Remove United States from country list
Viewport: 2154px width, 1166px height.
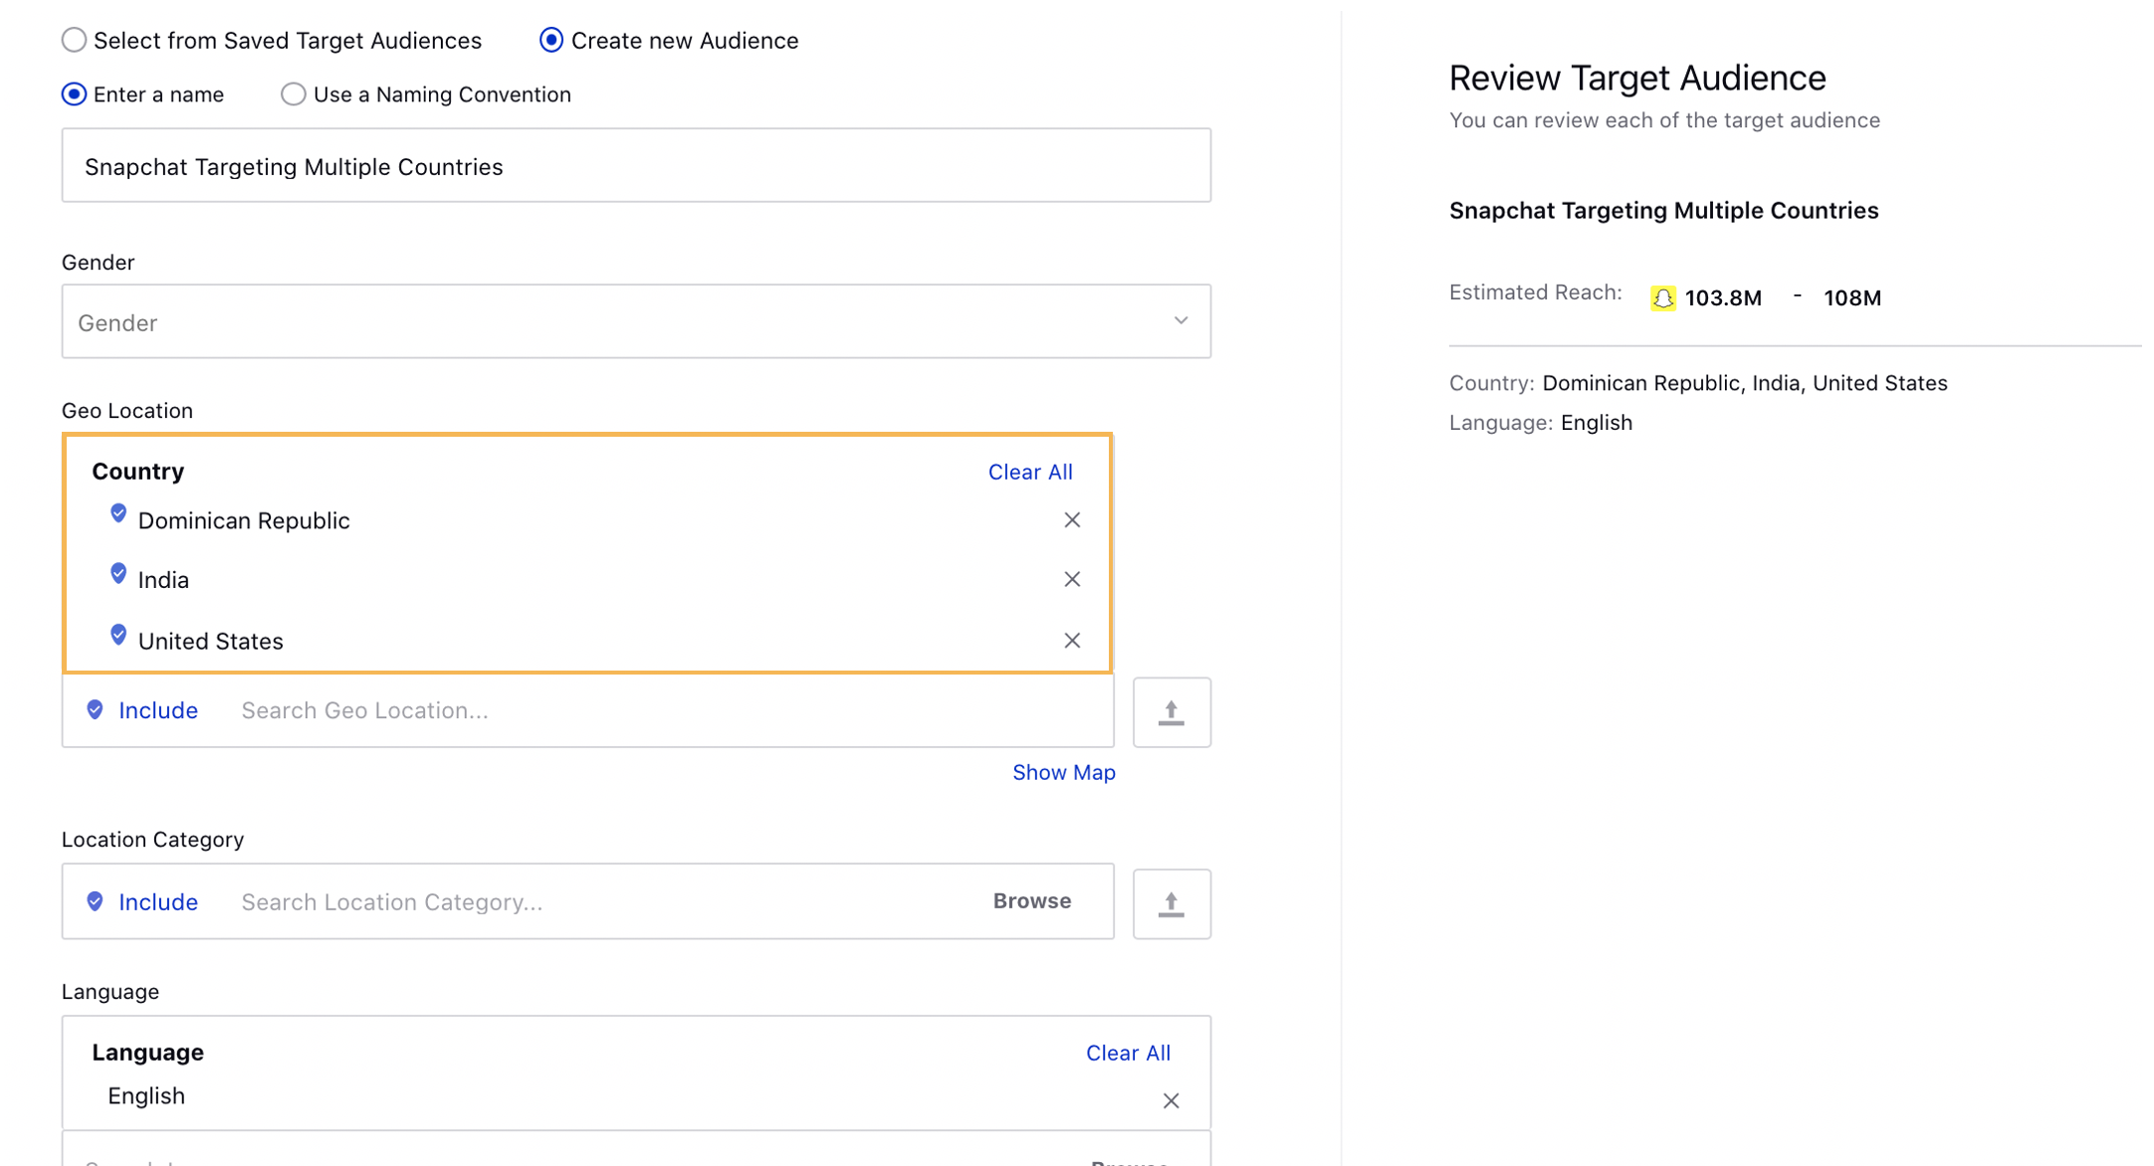[x=1072, y=641]
